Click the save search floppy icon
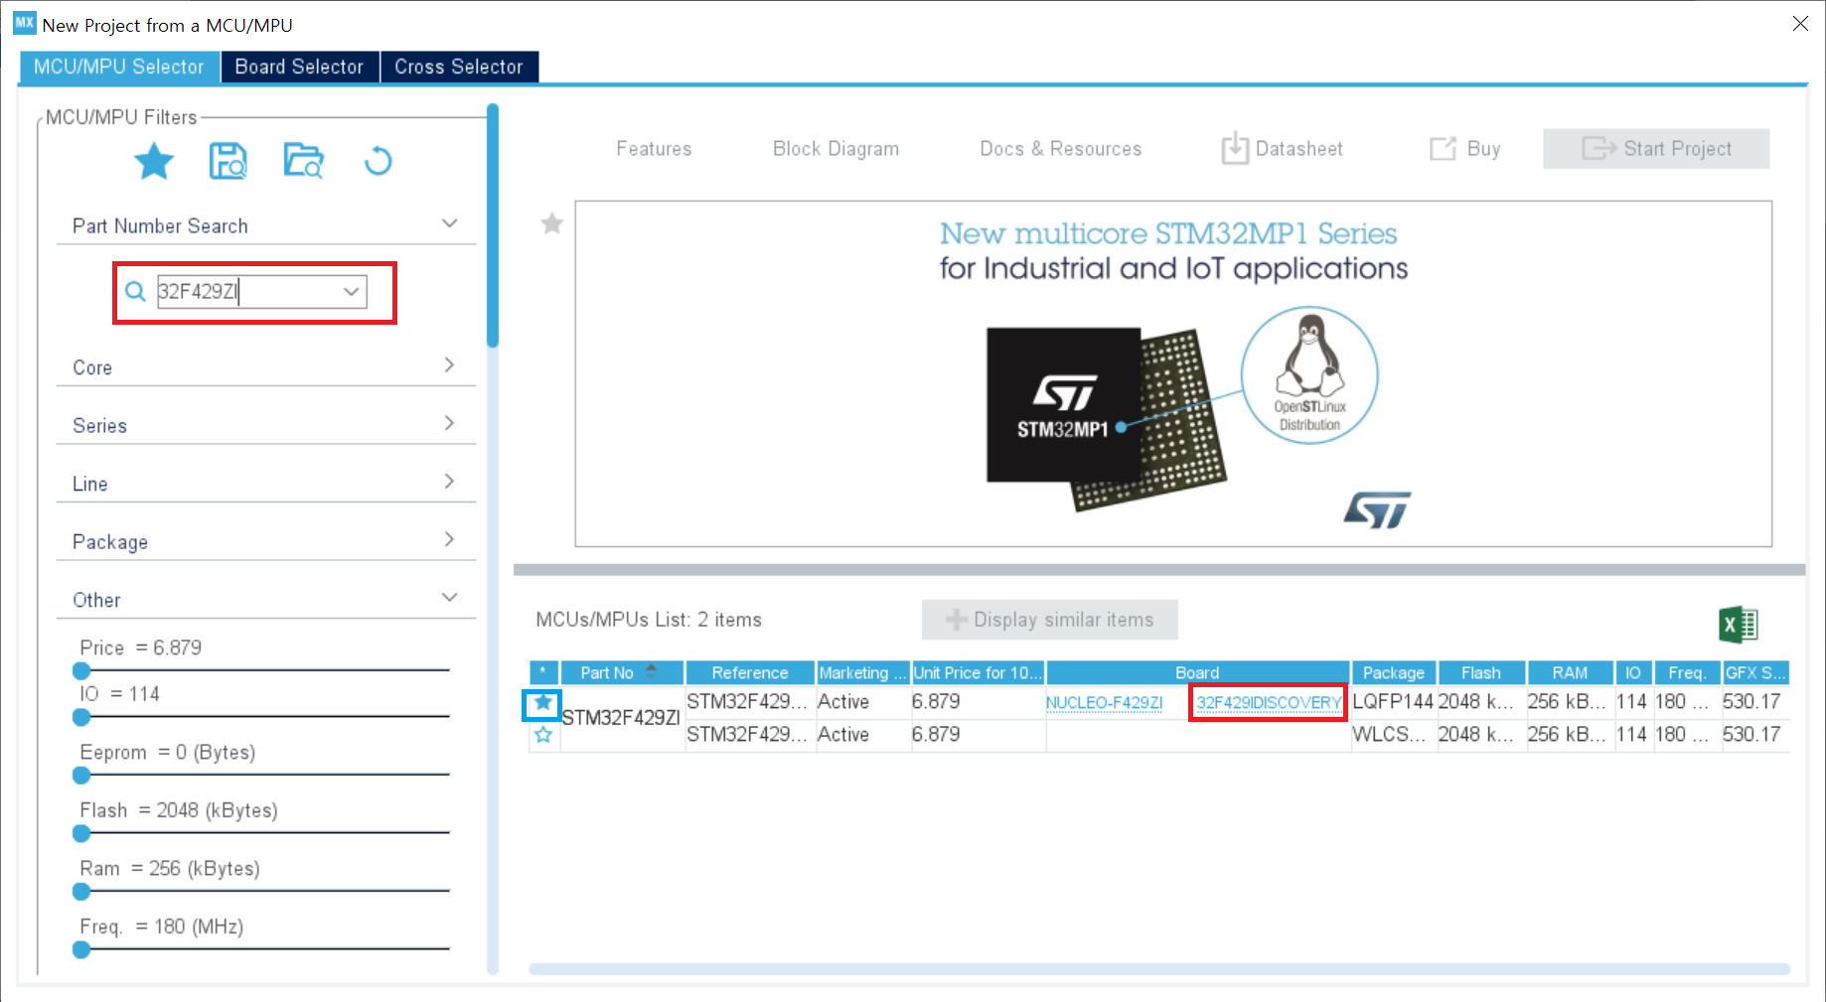 click(x=228, y=161)
